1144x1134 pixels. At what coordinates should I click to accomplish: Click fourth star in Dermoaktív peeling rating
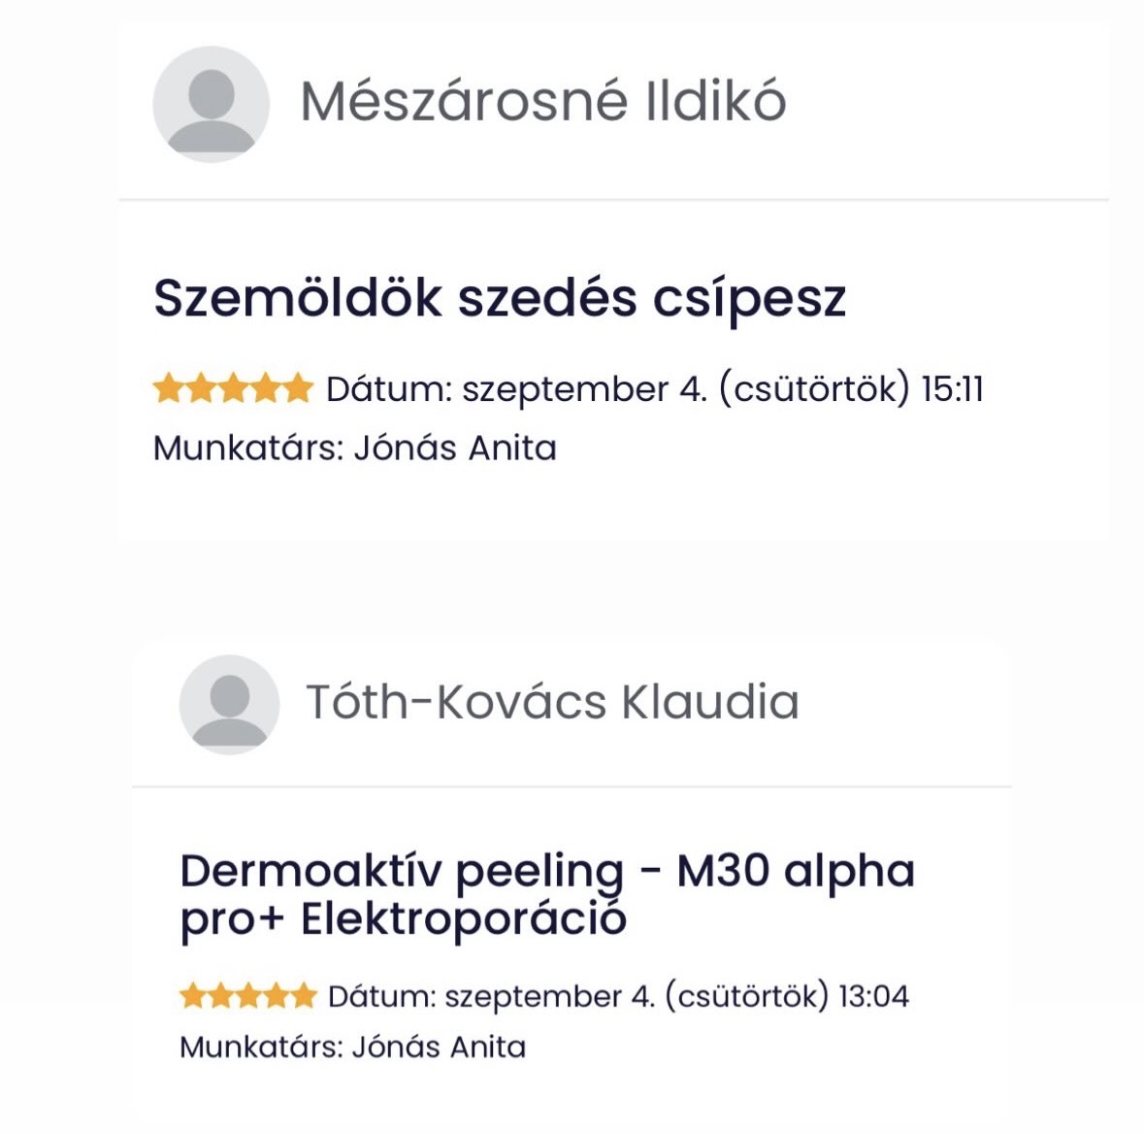tap(277, 995)
